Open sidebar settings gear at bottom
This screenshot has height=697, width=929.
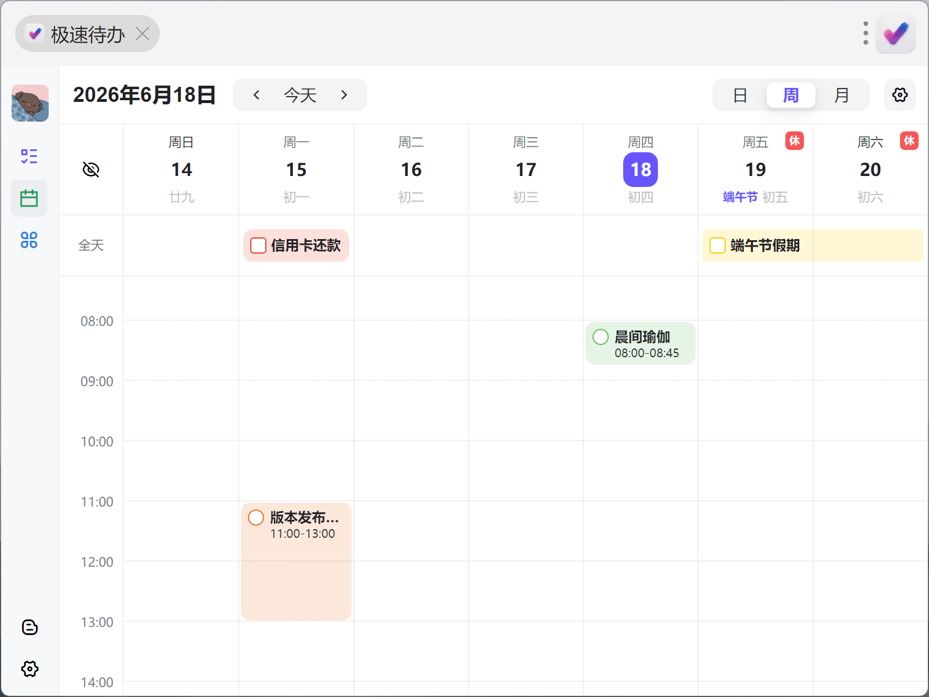pyautogui.click(x=30, y=669)
